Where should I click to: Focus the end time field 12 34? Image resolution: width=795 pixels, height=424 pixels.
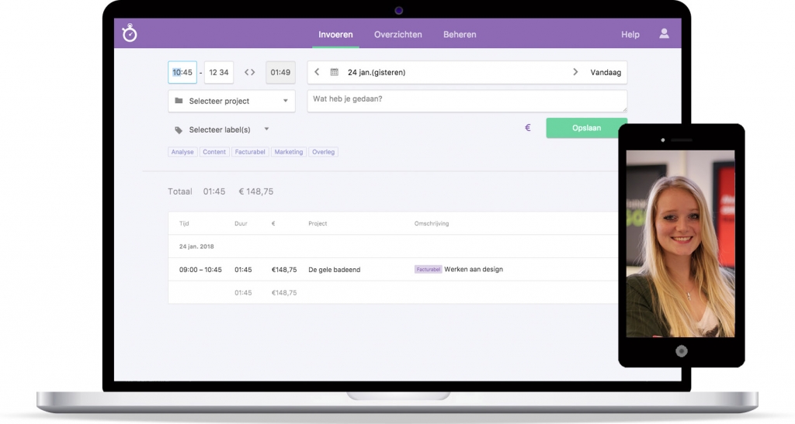[x=218, y=72]
